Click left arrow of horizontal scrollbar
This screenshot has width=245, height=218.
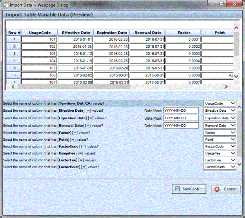coord(13,87)
